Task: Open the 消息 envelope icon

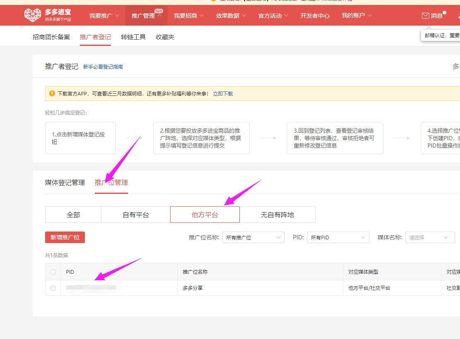Action: coord(425,16)
